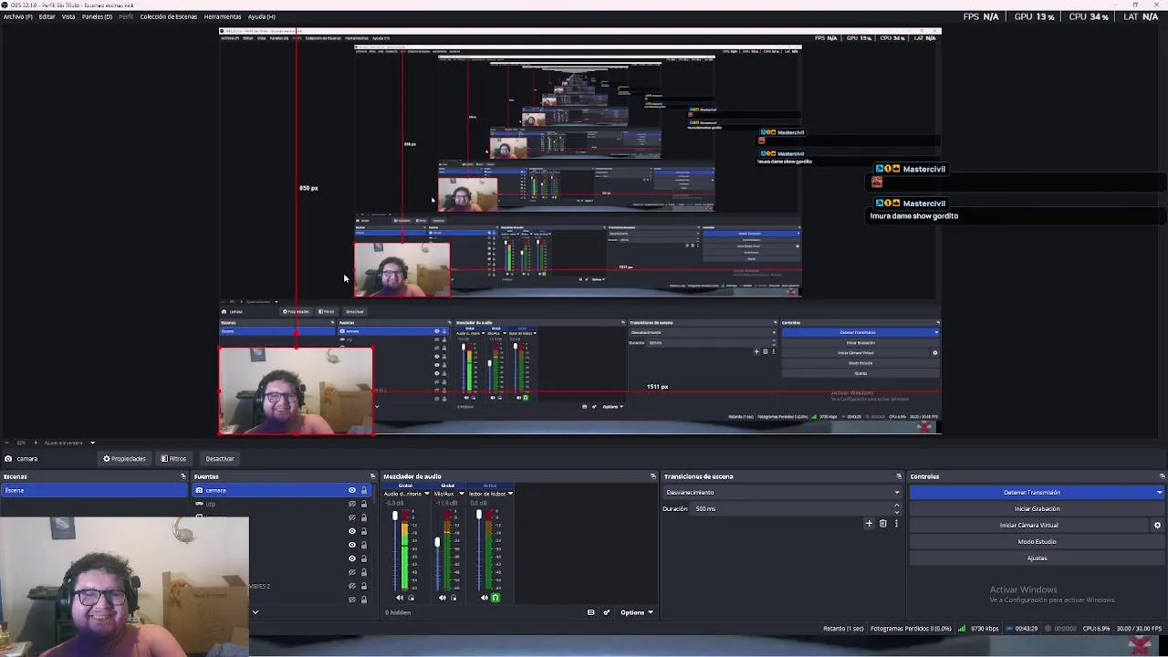Mute the third mixer channel
Screen dimensions: 1168x657
[x=484, y=599]
